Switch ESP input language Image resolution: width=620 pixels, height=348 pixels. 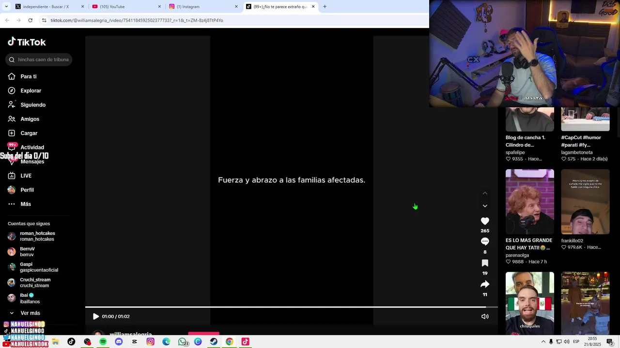(576, 342)
